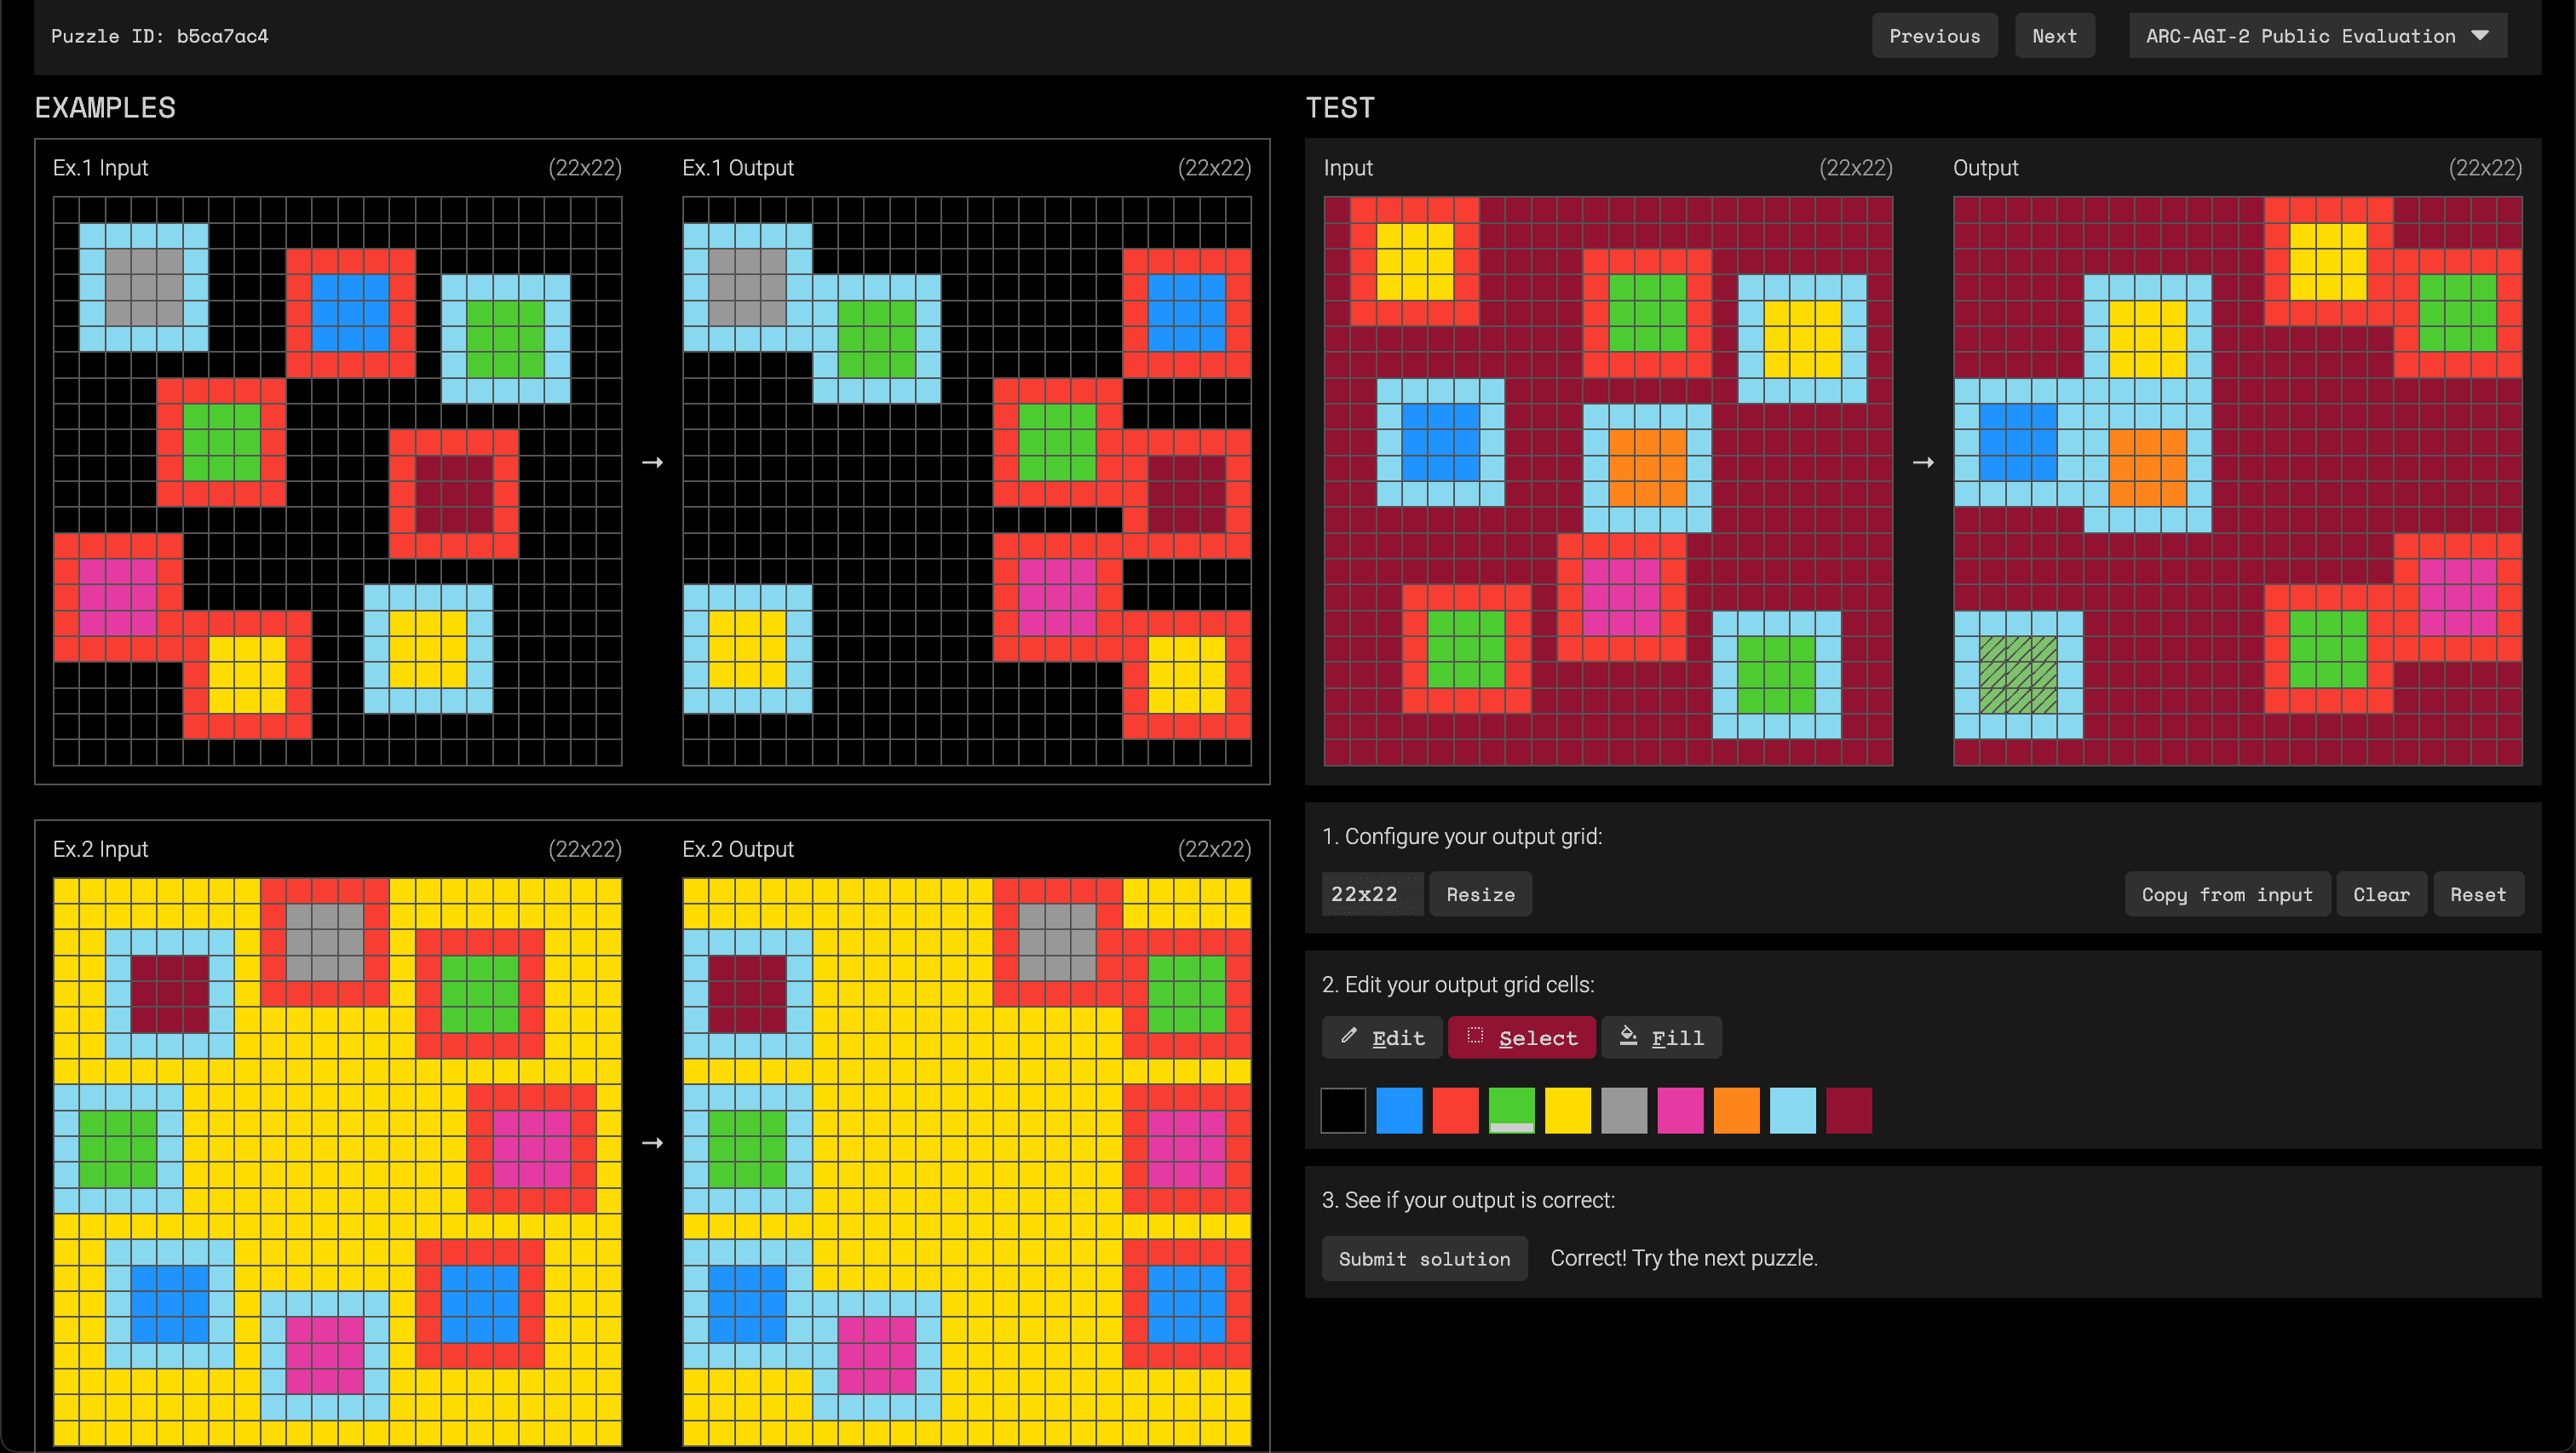Click the hatched green square in test output

tap(2018, 675)
